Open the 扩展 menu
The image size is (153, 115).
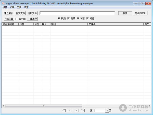(x=12, y=7)
